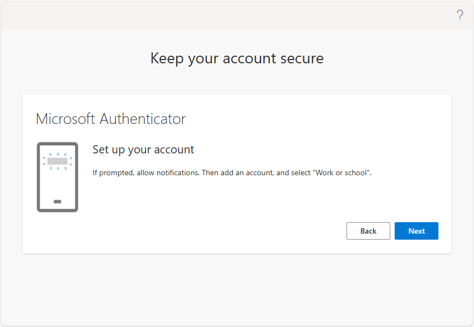474x327 pixels.
Task: Click the word "Keep" in the page heading
Action: coord(167,58)
